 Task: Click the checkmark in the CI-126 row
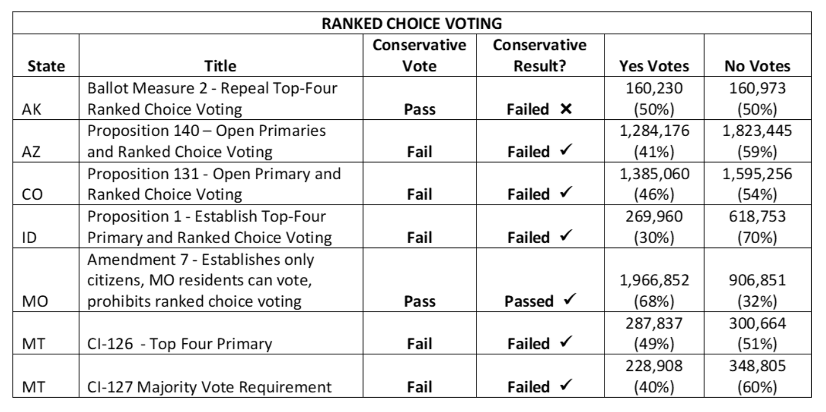tap(566, 342)
